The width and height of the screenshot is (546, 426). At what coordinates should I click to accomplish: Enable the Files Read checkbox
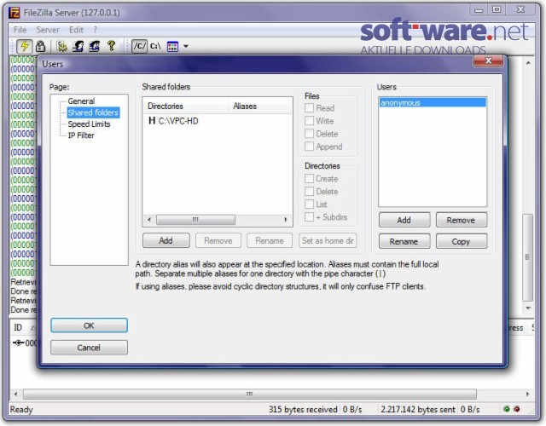(x=309, y=108)
